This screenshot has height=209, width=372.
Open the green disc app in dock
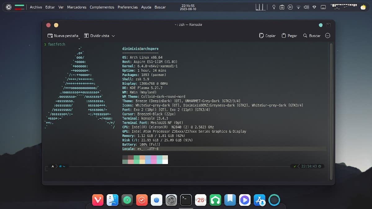pyautogui.click(x=127, y=200)
